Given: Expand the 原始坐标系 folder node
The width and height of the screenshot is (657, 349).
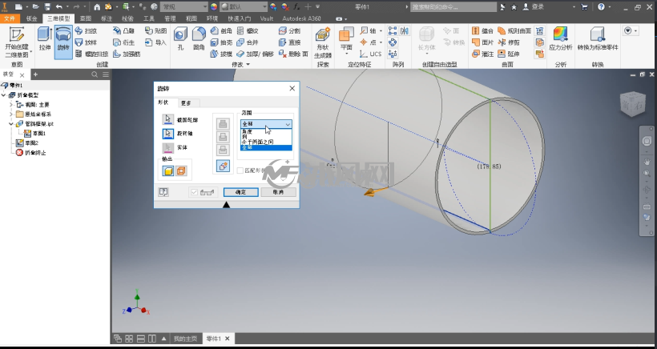Looking at the screenshot, I should click(x=11, y=114).
